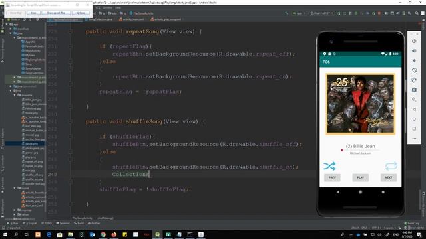Take emulator screenshot with camera icon
This screenshot has width=426, height=239.
pyautogui.click(x=414, y=90)
